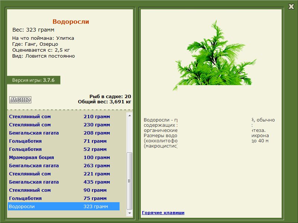Click the fish list scroll up arrow
The height and width of the screenshot is (223, 298).
130,116
